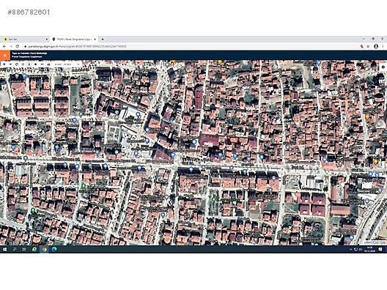Open the notification center in taskbar
The image size is (387, 290).
pos(380,249)
